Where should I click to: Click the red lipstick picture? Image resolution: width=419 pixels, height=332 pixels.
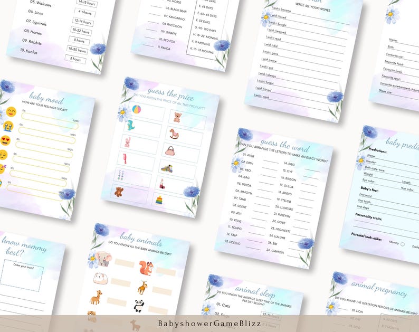[162, 184]
